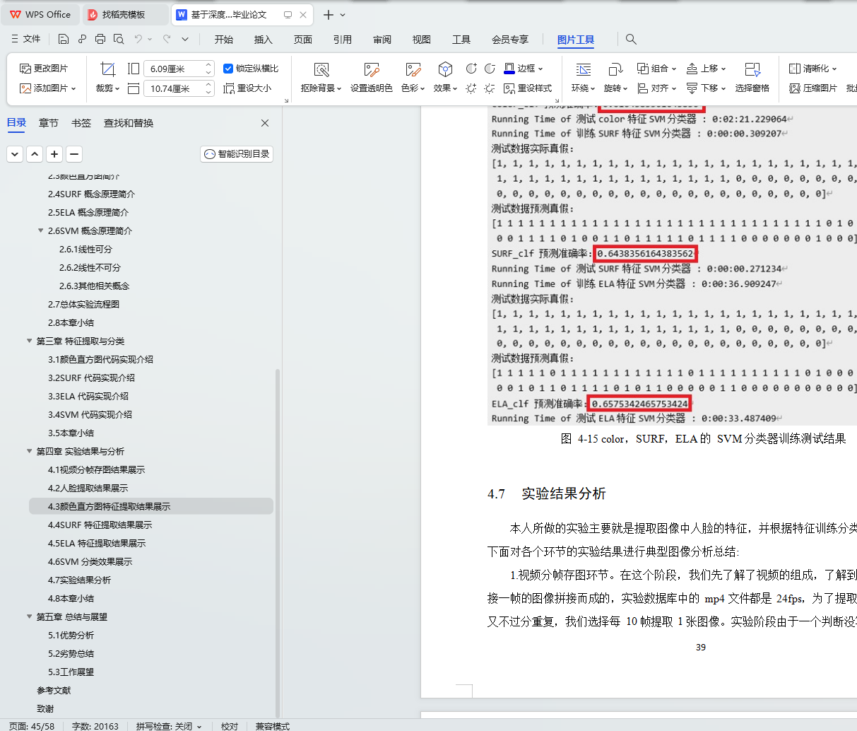This screenshot has width=857, height=731.
Task: Open the customize quick access toolbar chevron
Action: tap(185, 40)
